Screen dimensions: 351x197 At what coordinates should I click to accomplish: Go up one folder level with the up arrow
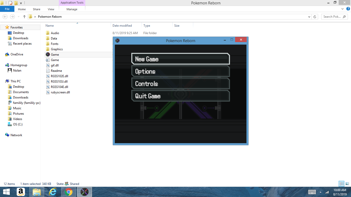(x=24, y=17)
